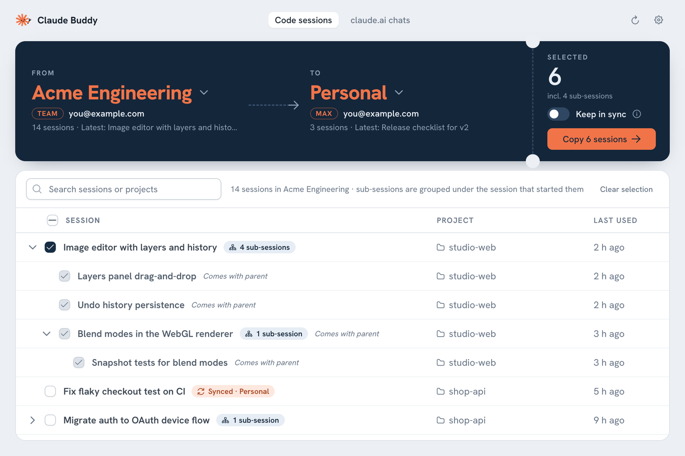This screenshot has width=685, height=456.
Task: Click the info icon beside Keep in sync
Action: click(637, 114)
